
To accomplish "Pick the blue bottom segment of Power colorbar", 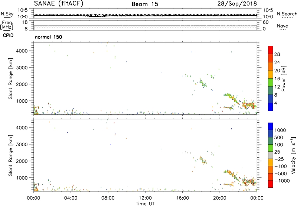I will (x=271, y=107).
